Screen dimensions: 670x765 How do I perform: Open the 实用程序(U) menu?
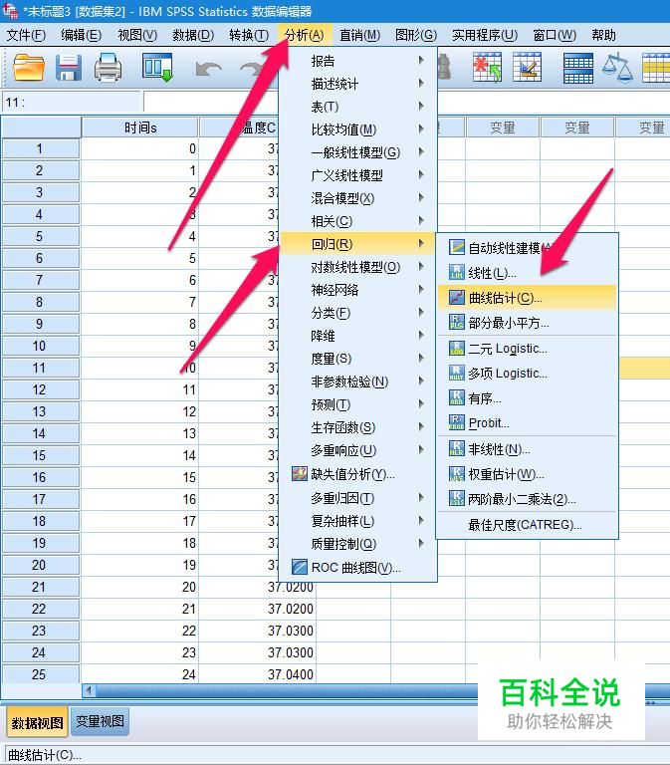484,35
